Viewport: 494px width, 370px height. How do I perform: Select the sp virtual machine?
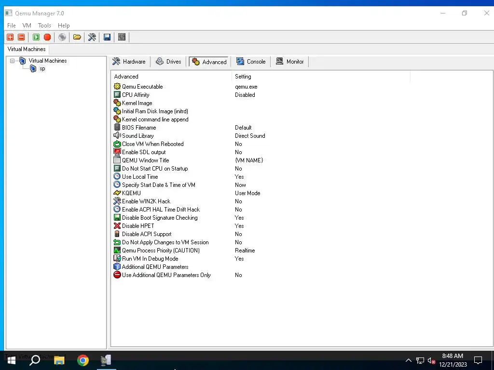(x=42, y=68)
